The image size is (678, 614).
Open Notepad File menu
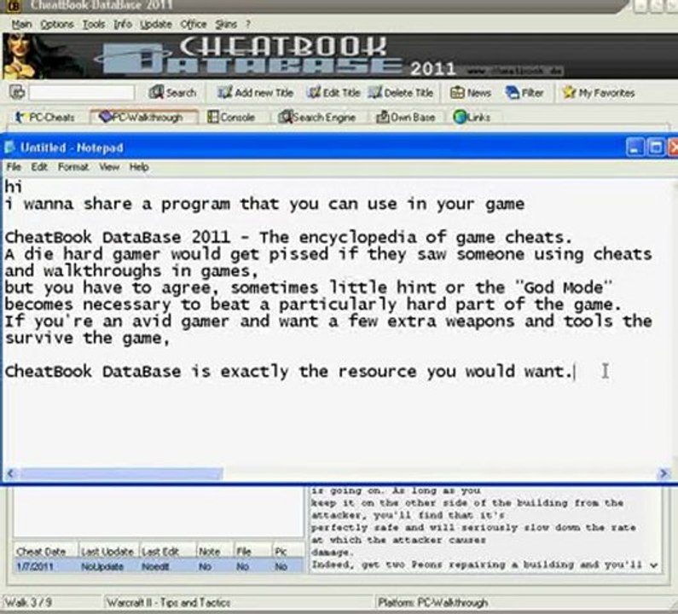(14, 167)
